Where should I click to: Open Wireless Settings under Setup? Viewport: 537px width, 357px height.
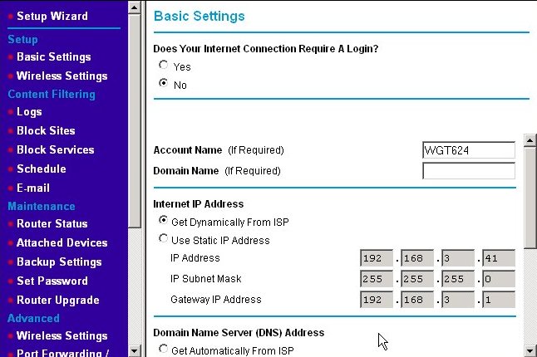pyautogui.click(x=62, y=76)
